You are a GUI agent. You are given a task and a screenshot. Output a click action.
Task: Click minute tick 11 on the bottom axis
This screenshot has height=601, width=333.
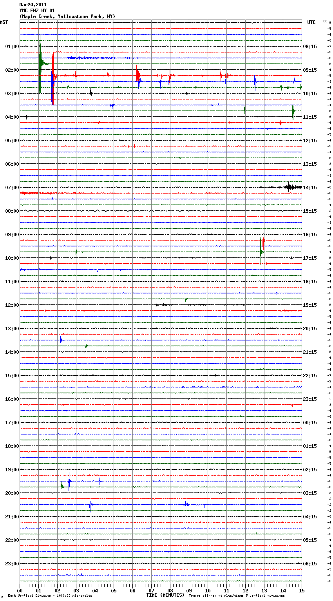pyautogui.click(x=227, y=590)
